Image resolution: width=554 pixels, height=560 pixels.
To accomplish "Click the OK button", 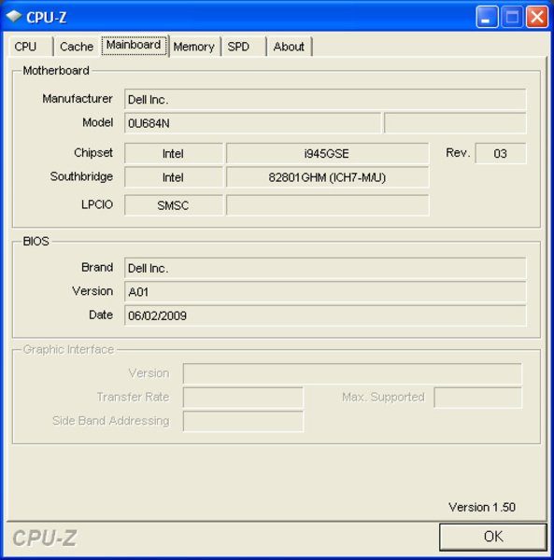I will [x=493, y=537].
